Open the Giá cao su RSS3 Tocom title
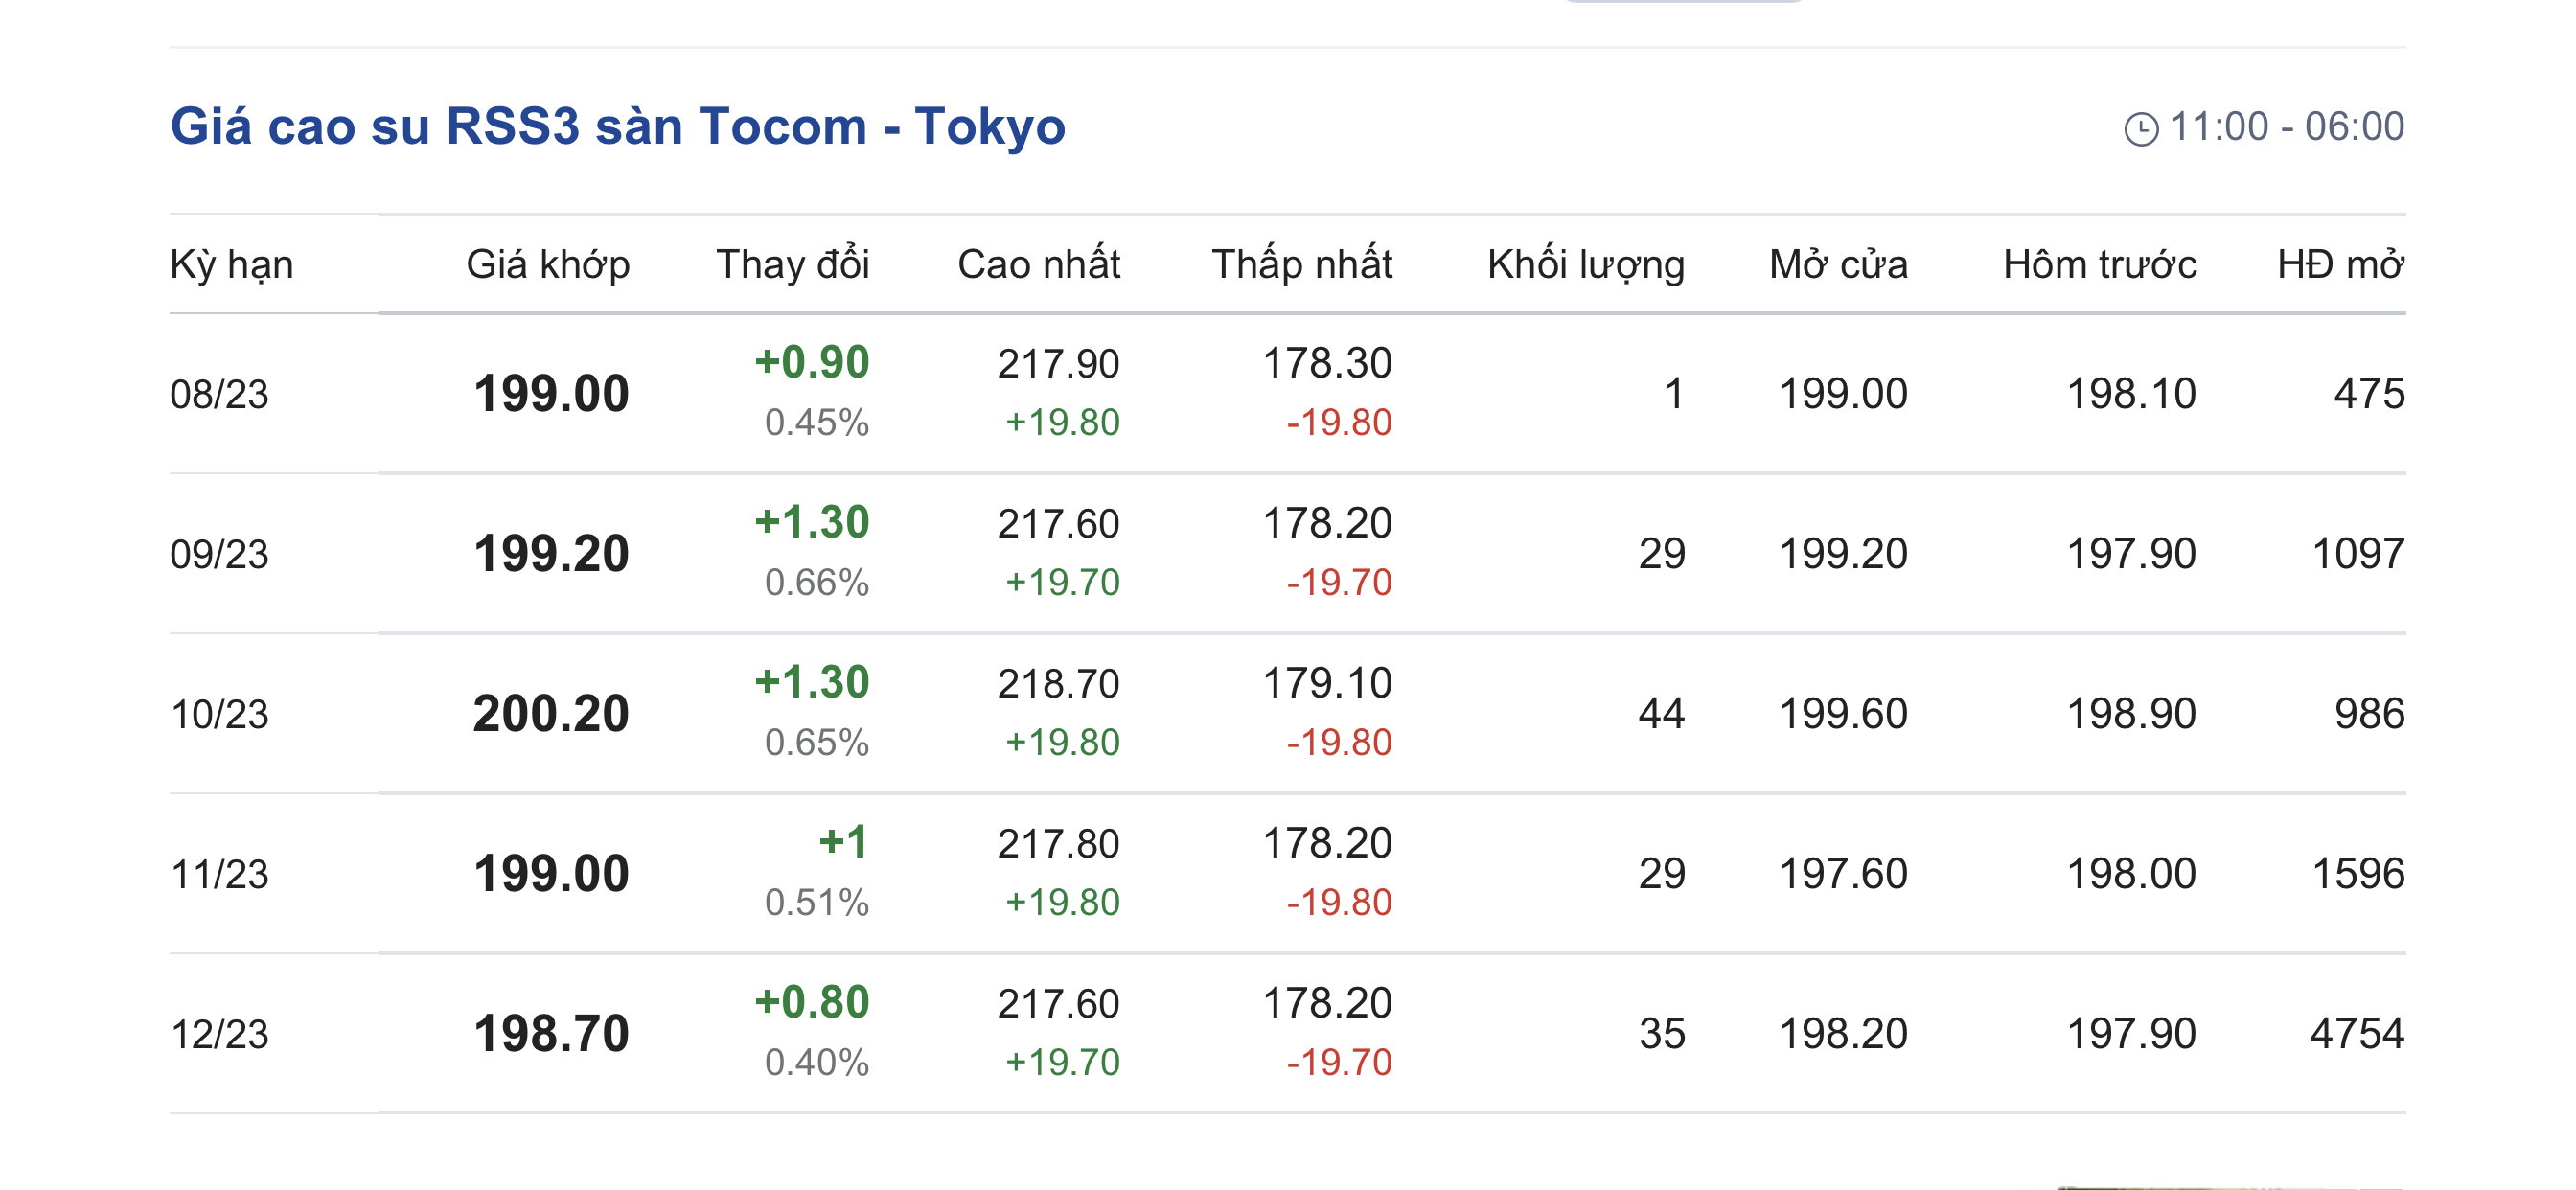 click(x=617, y=127)
